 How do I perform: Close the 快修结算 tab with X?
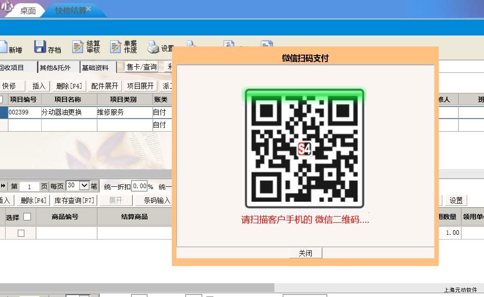point(88,9)
